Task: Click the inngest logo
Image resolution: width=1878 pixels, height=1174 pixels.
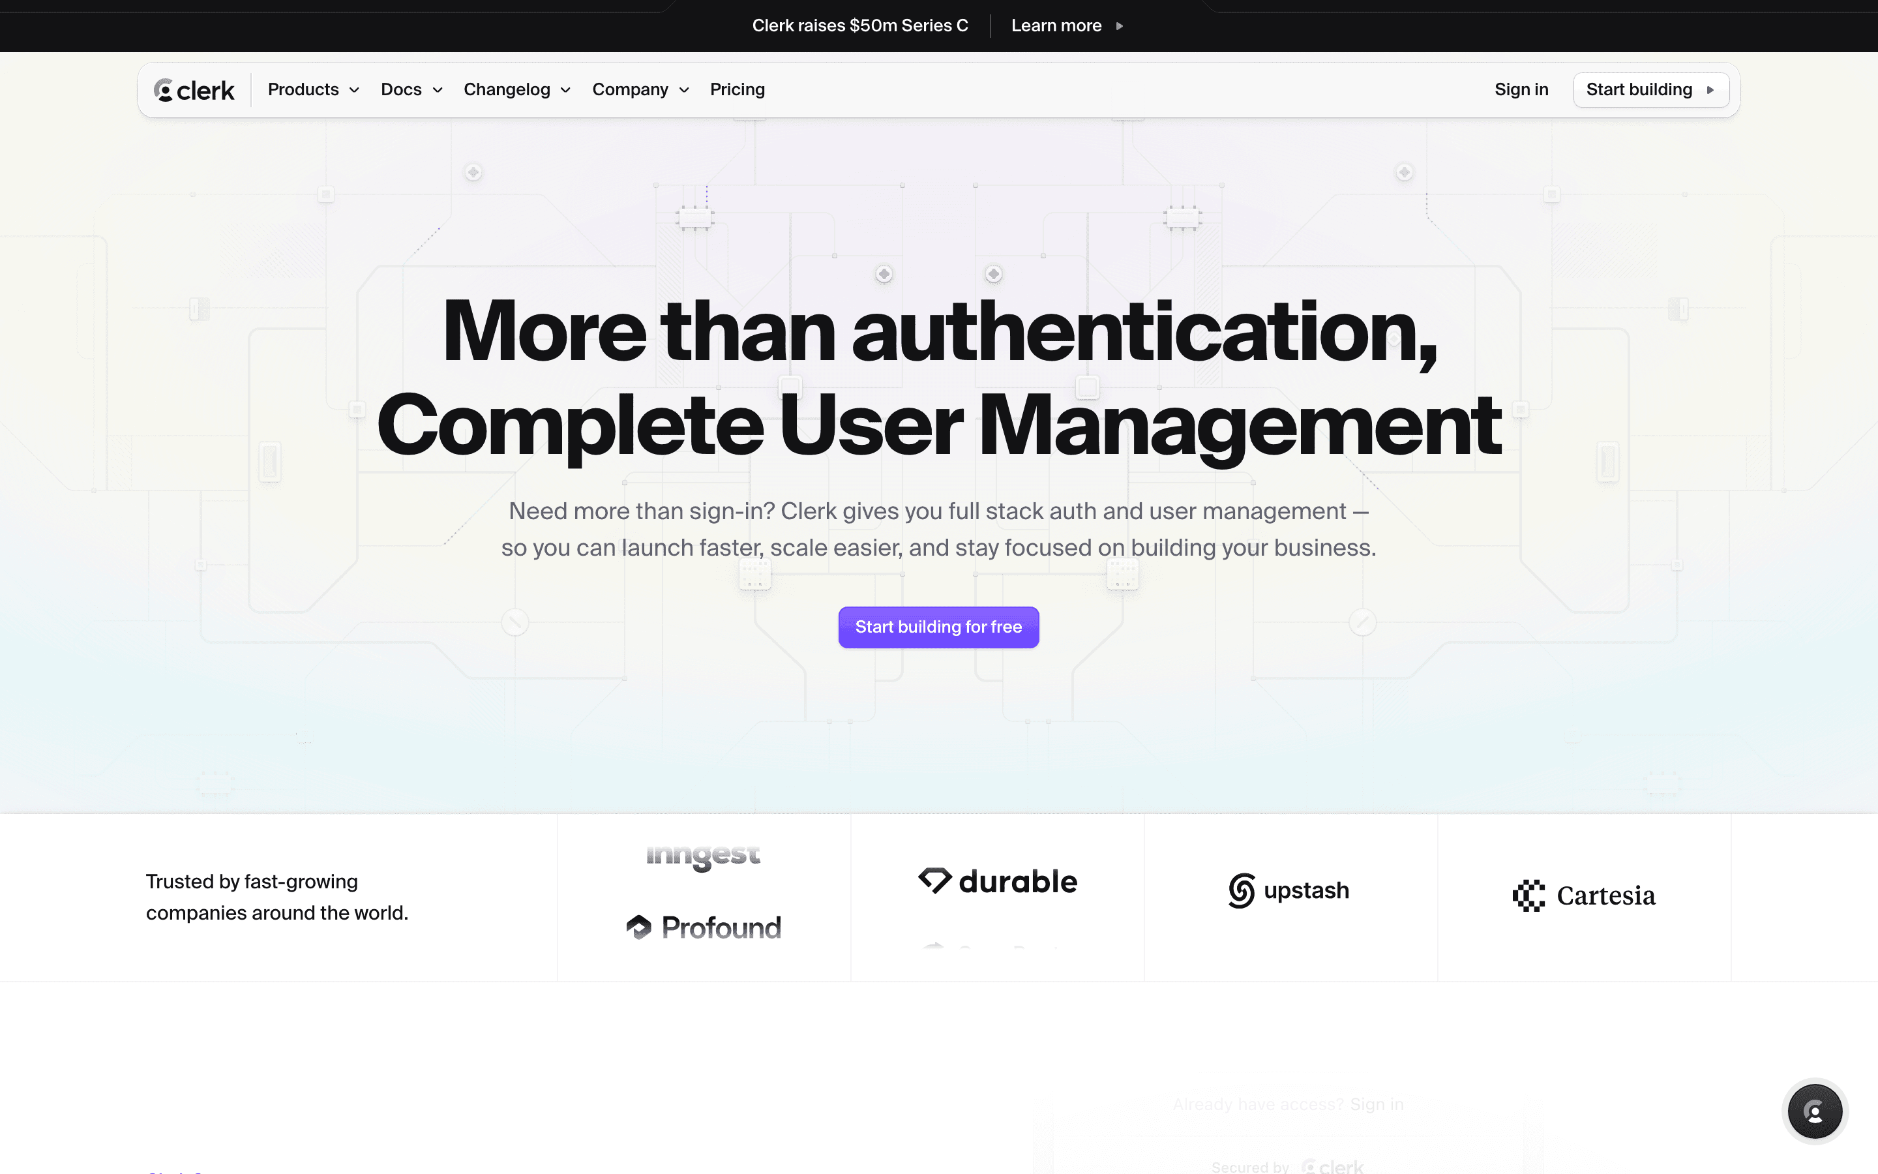Action: coord(703,856)
